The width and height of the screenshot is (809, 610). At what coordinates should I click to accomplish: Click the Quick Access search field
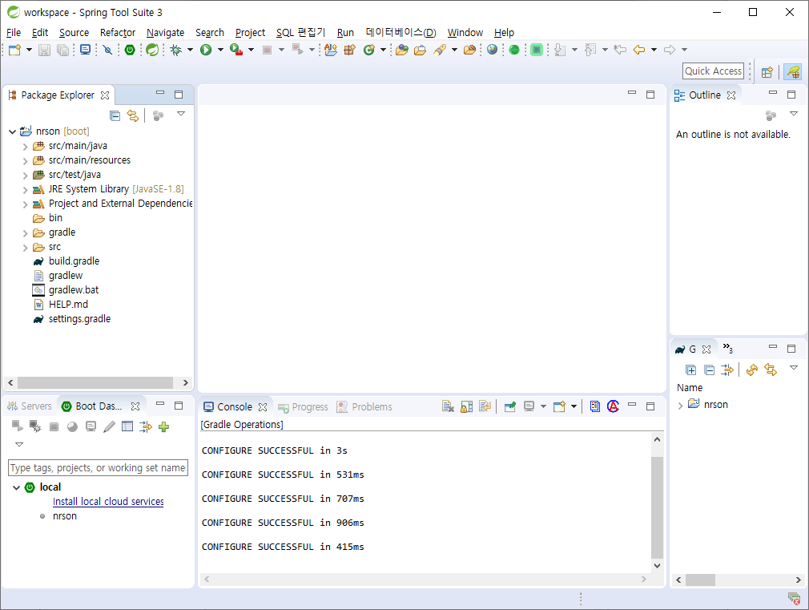pyautogui.click(x=713, y=71)
